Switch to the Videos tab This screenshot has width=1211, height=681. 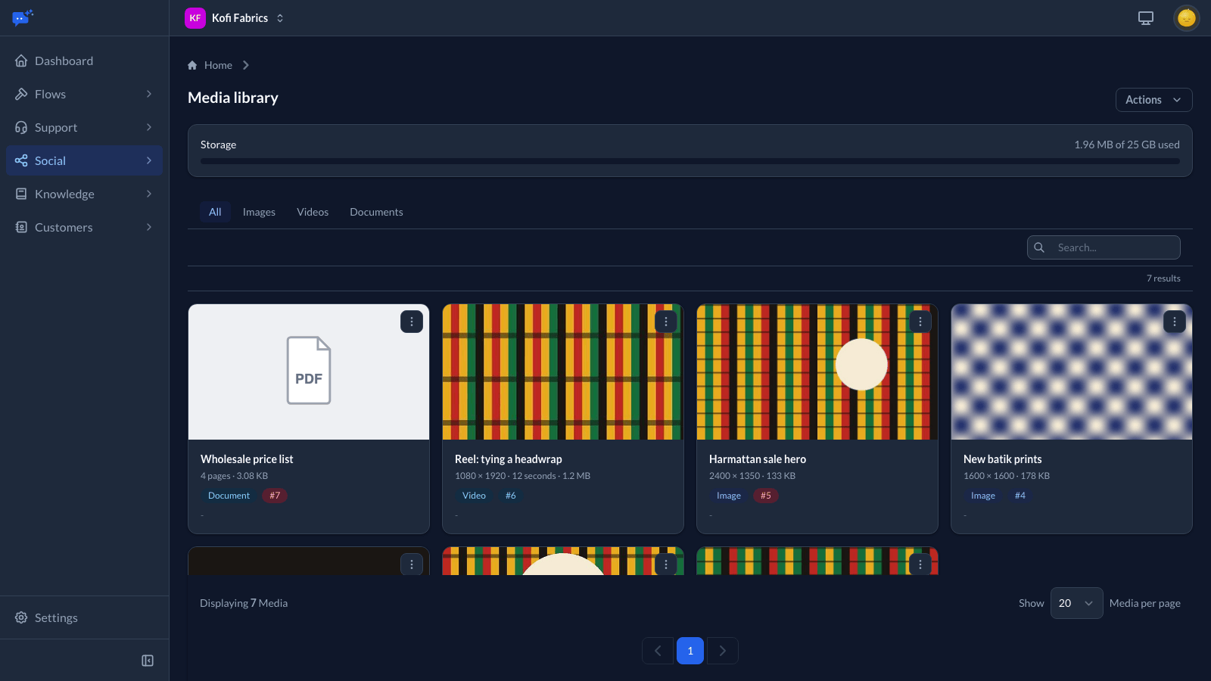click(313, 212)
